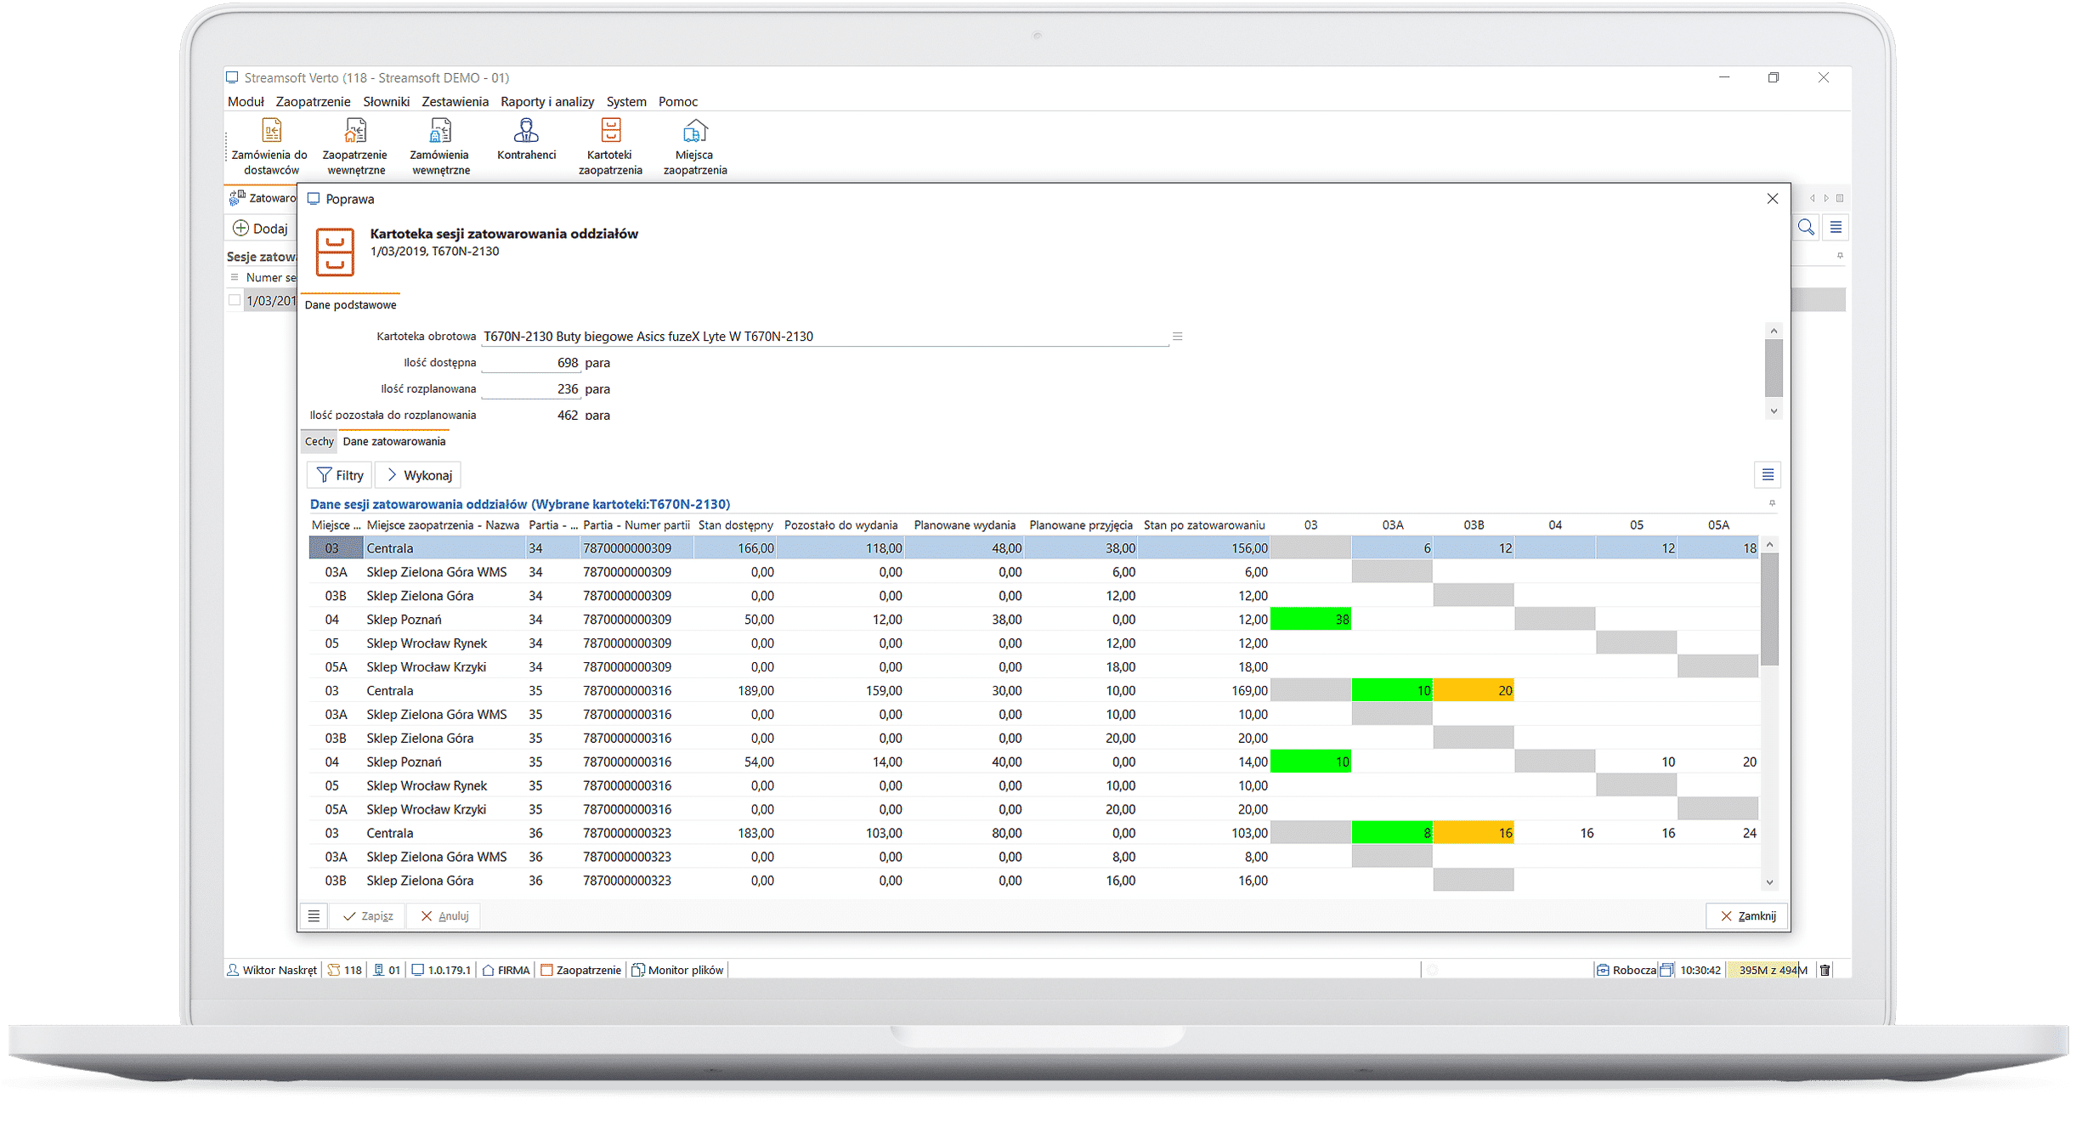Open hamburger menu next to search icon
Image resolution: width=2082 pixels, height=1133 pixels.
coord(1836,228)
